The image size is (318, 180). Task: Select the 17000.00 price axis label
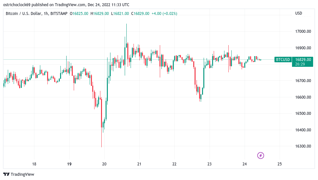point(303,32)
